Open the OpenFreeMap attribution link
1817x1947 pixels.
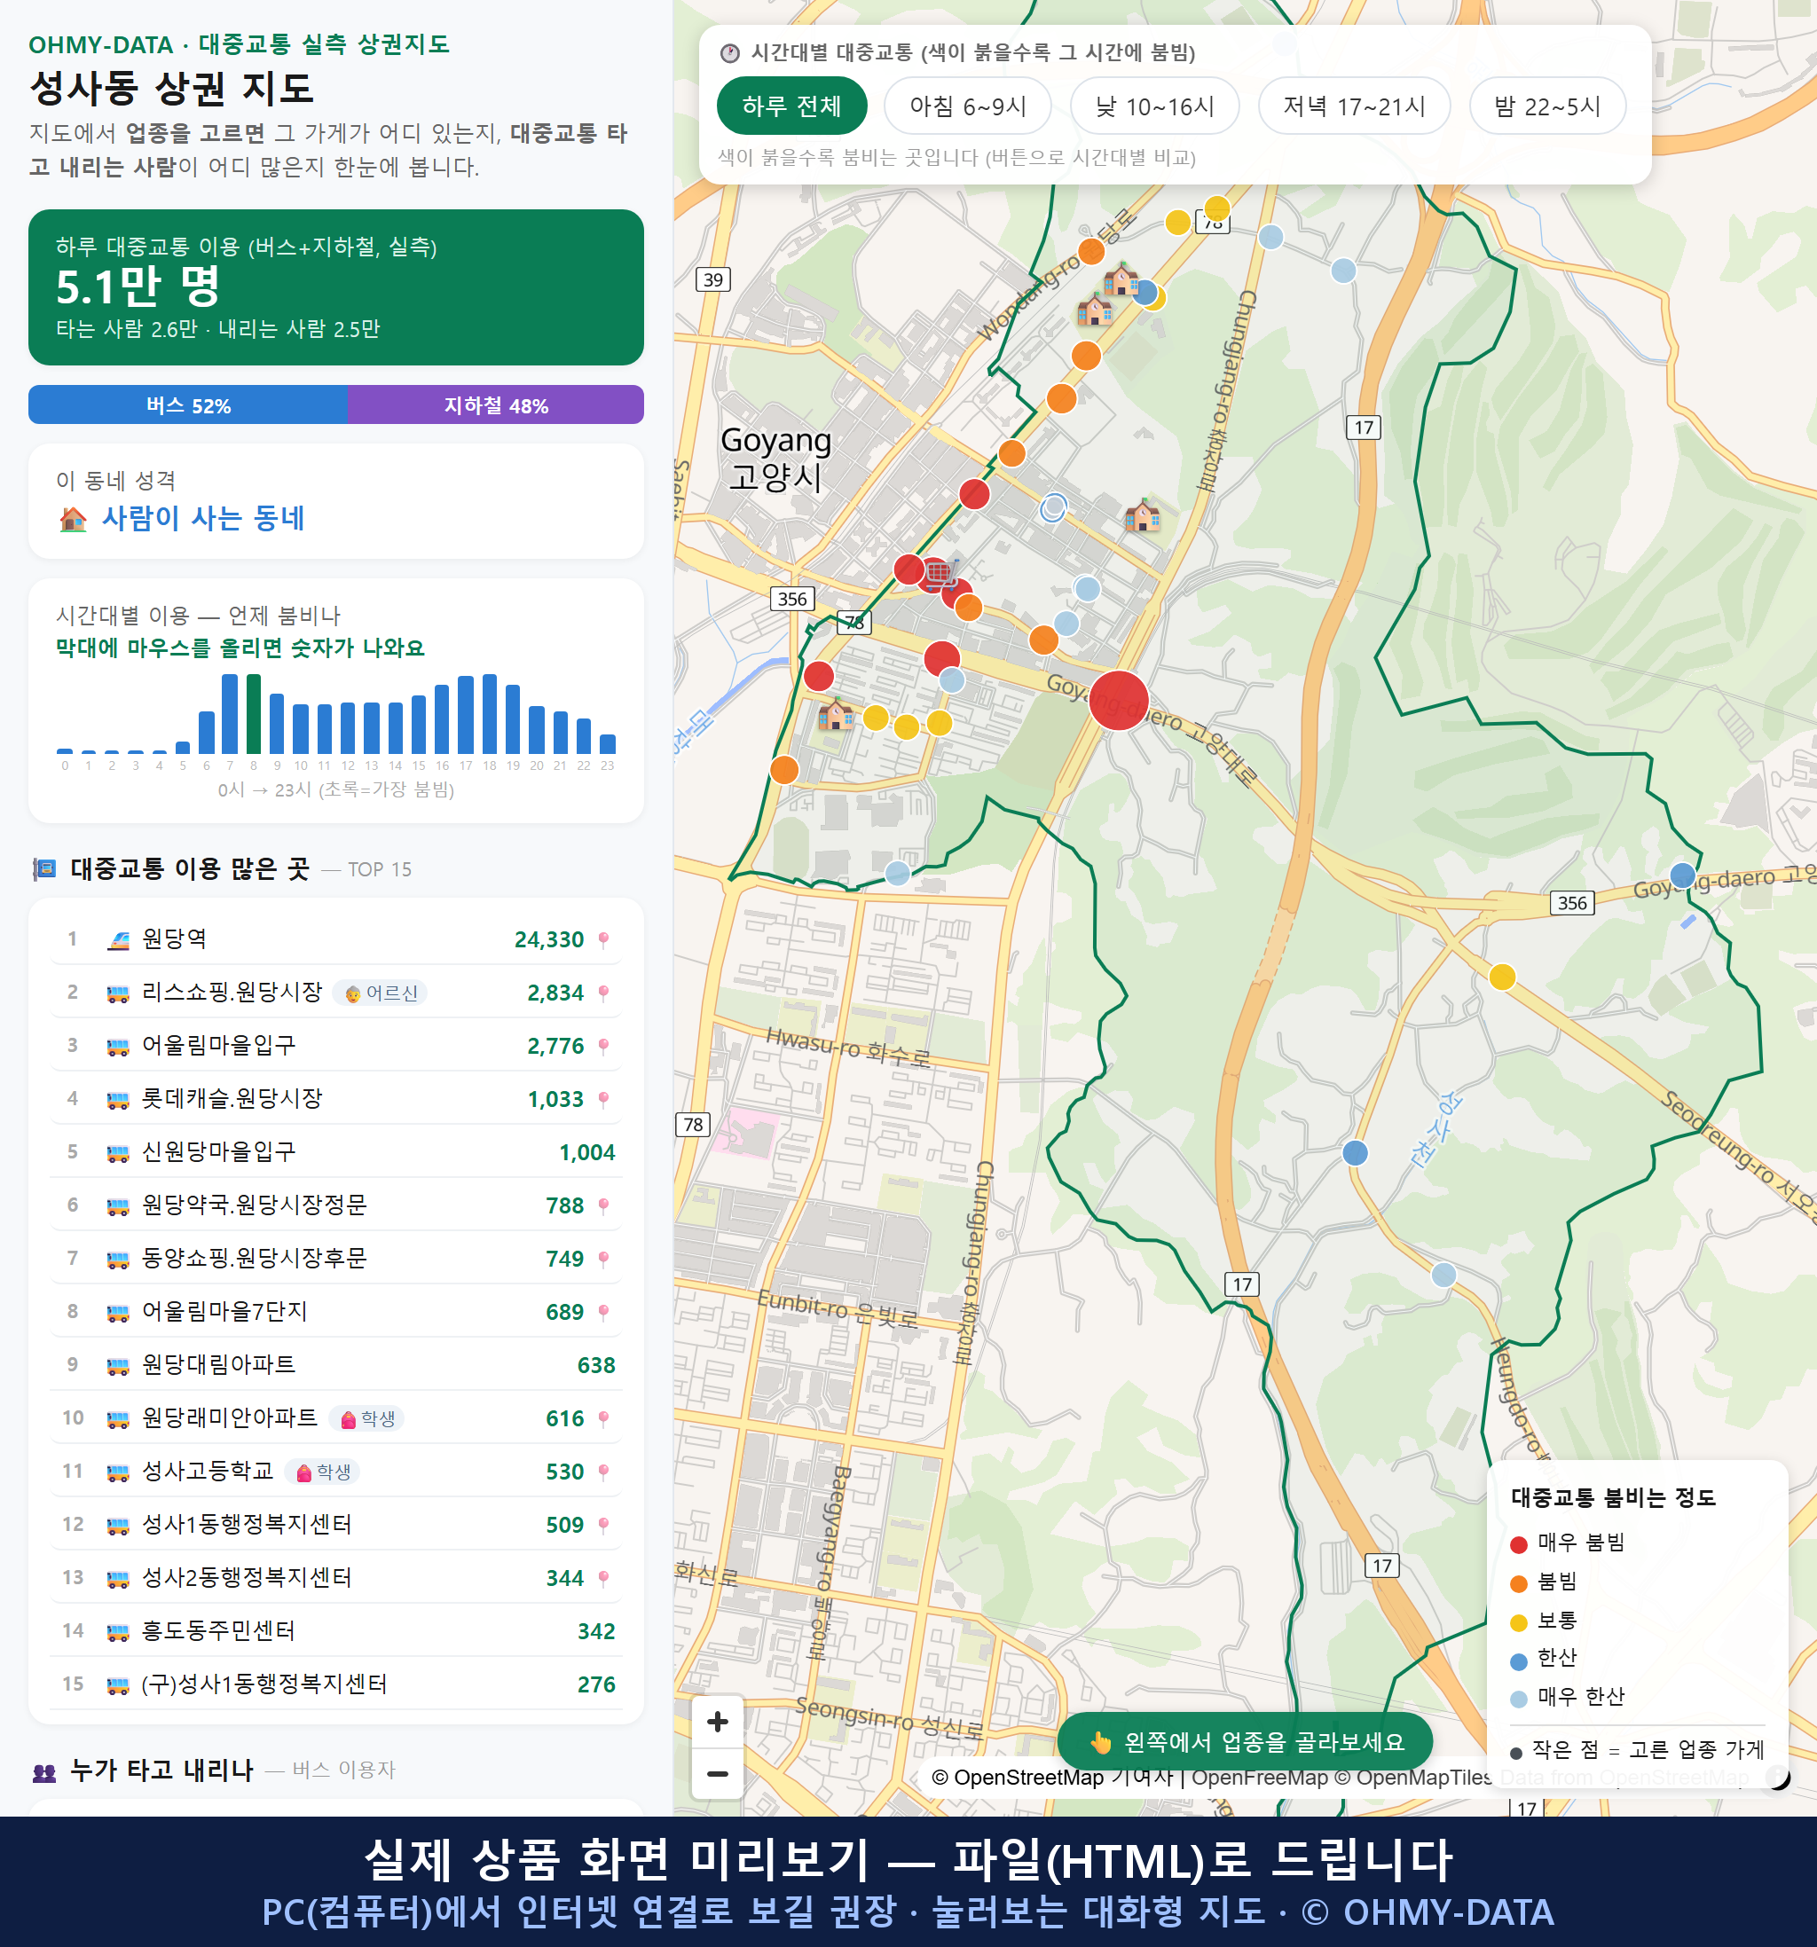[1260, 1778]
